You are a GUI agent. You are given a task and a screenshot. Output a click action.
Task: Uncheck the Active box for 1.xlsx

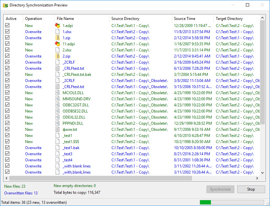(7, 31)
